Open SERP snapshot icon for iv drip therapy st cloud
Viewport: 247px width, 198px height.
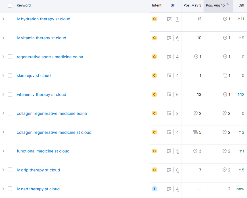coord(169,170)
